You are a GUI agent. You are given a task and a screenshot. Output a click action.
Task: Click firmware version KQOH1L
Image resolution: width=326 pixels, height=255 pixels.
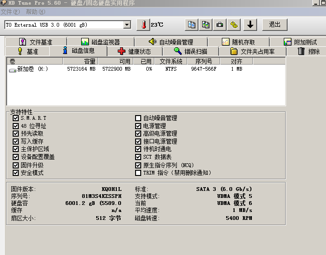112,189
